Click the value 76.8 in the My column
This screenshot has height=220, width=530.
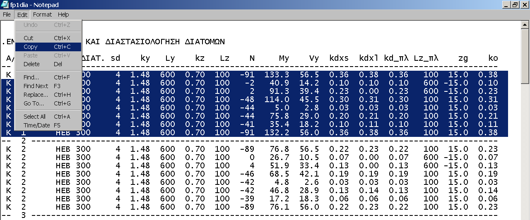tap(279, 149)
